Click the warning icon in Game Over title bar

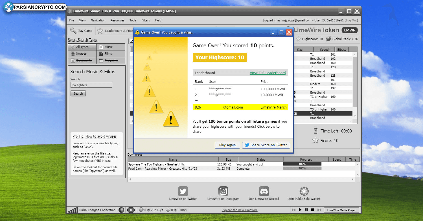click(x=137, y=32)
